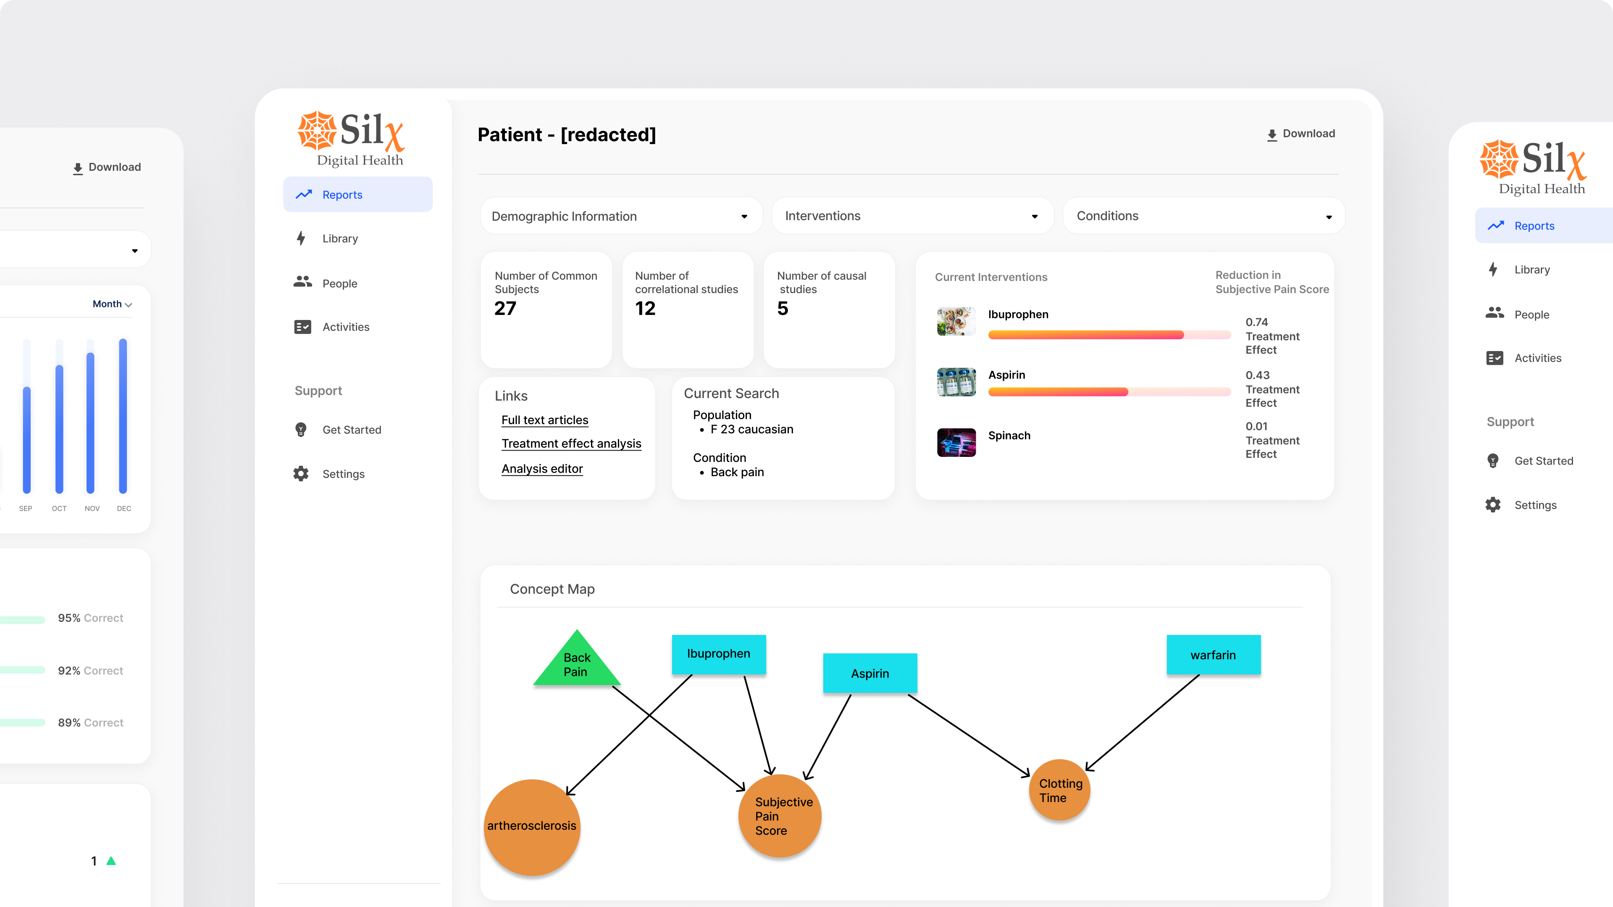This screenshot has height=907, width=1613.
Task: Expand the unlabeled dropdown in left window
Action: [75, 250]
